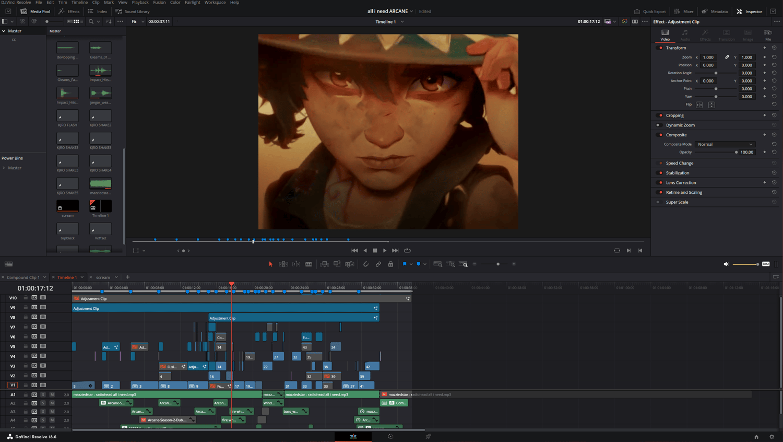
Task: Open the viewer Fit zoom dropdown
Action: click(x=137, y=21)
